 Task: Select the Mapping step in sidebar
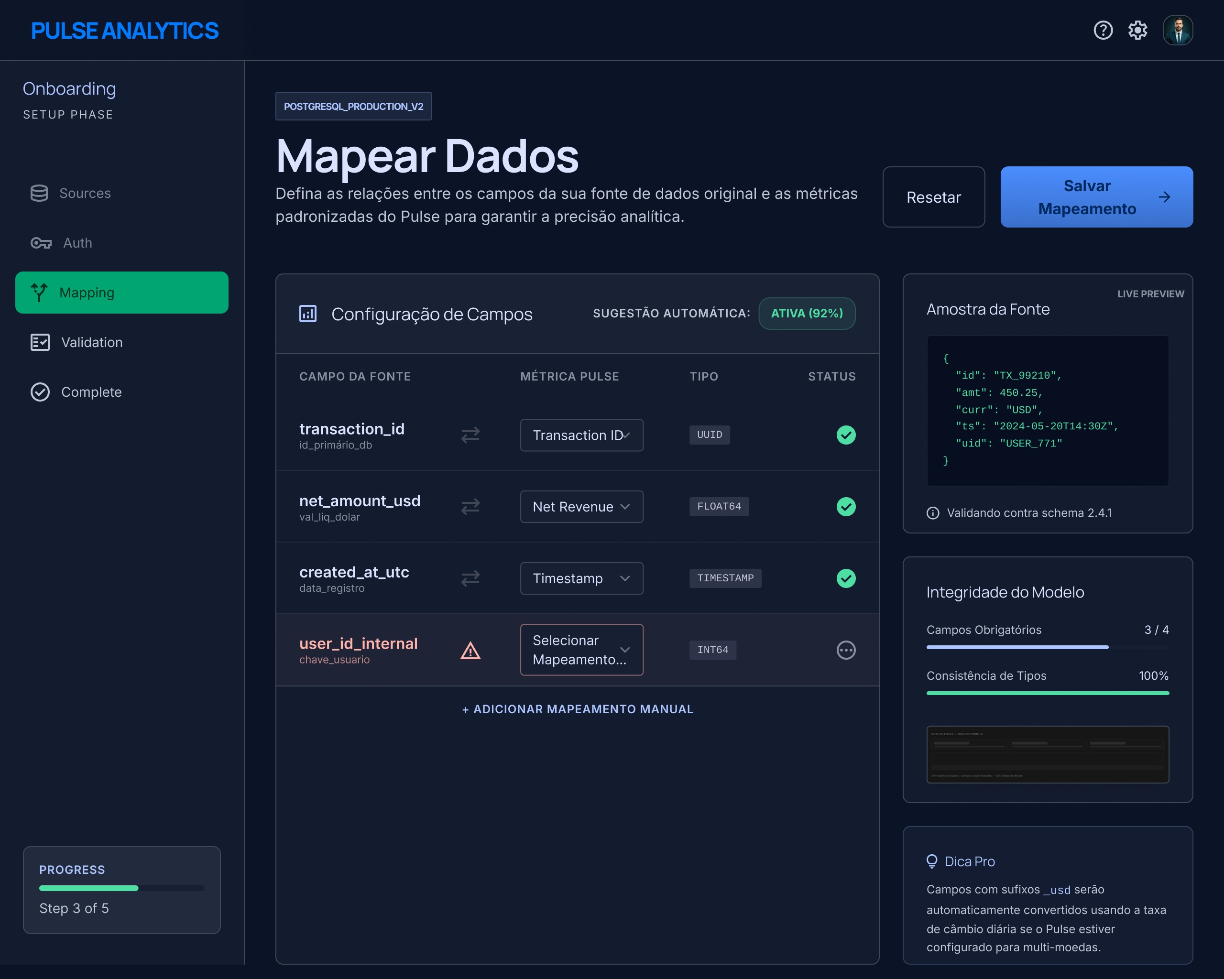[x=121, y=292]
